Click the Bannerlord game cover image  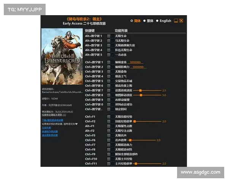tap(62, 56)
